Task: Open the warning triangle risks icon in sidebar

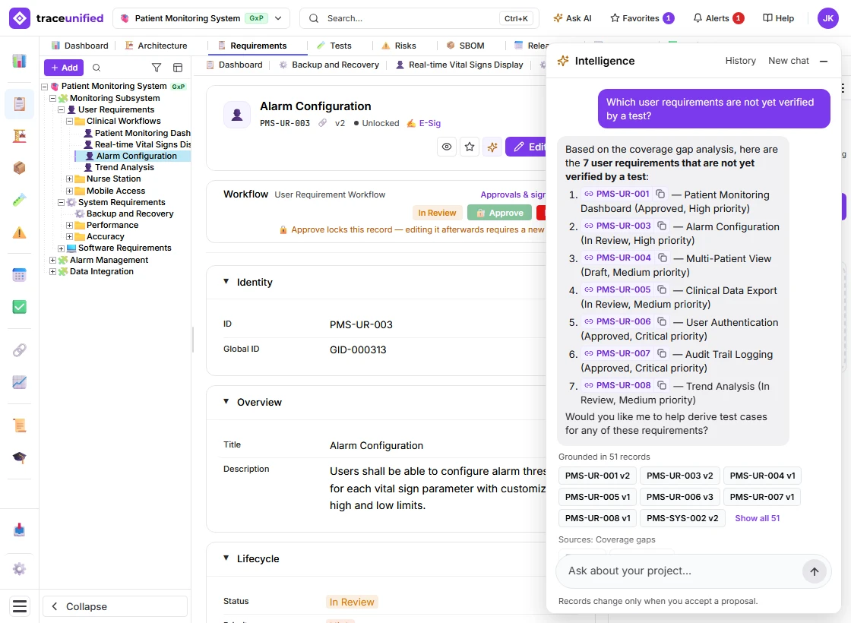Action: (20, 232)
